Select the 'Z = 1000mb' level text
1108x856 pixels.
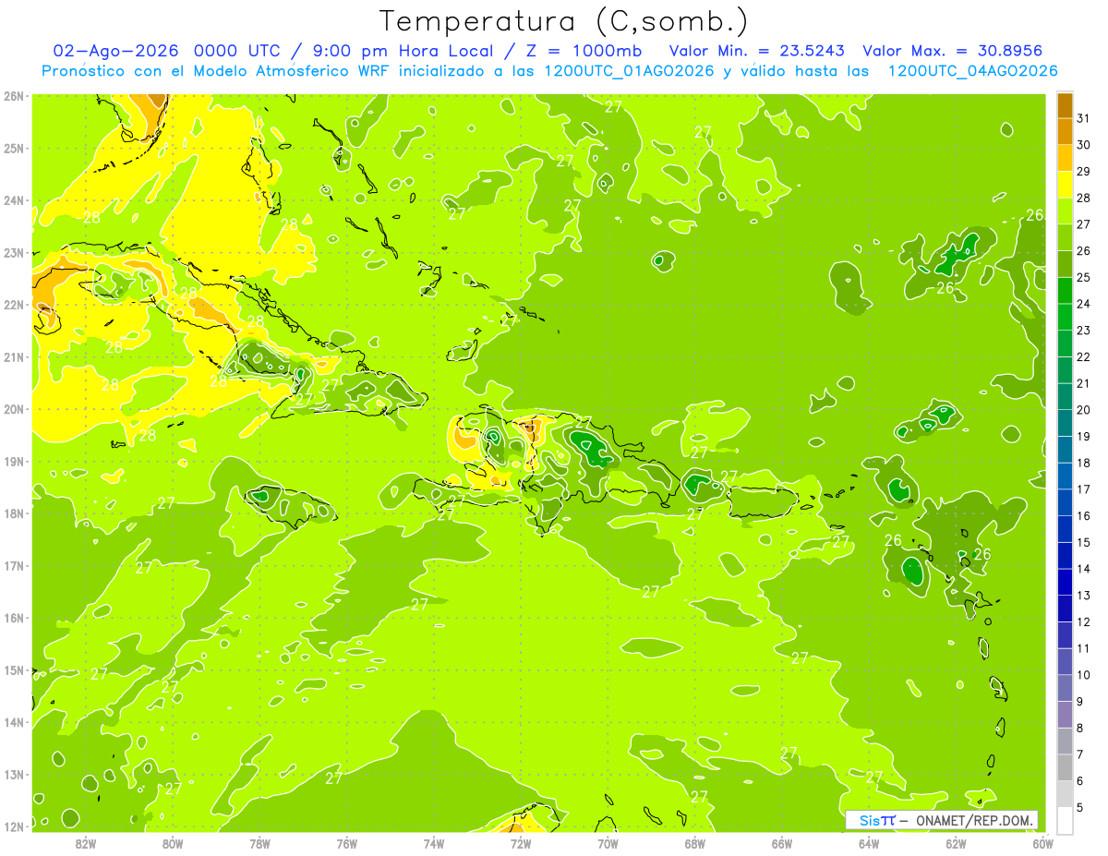(x=583, y=51)
